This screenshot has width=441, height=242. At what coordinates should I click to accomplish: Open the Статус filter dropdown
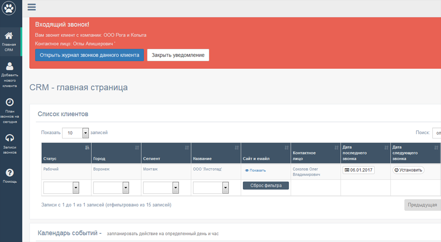(x=61, y=188)
